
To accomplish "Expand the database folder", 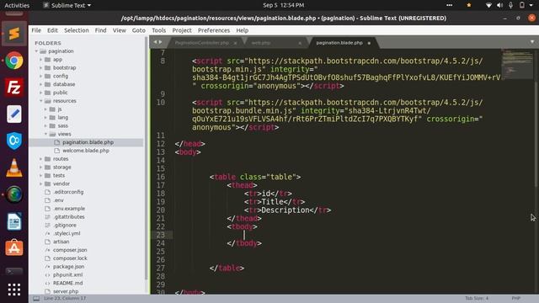I will click(x=41, y=84).
